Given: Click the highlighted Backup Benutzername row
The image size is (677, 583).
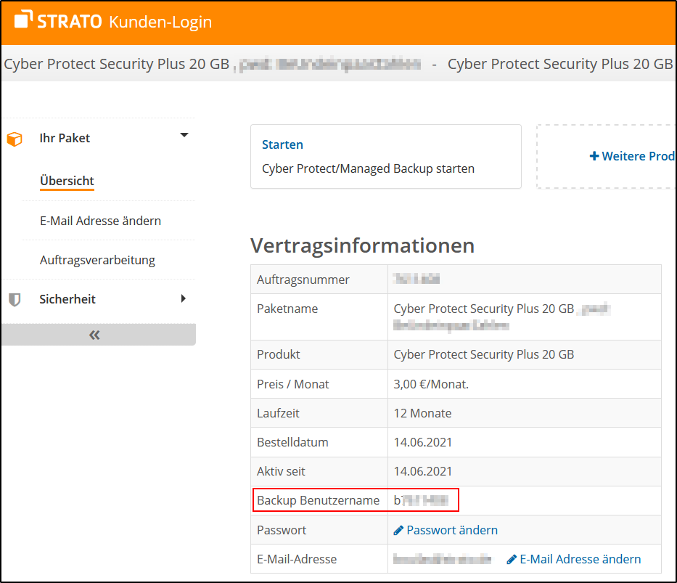Looking at the screenshot, I should pyautogui.click(x=355, y=500).
